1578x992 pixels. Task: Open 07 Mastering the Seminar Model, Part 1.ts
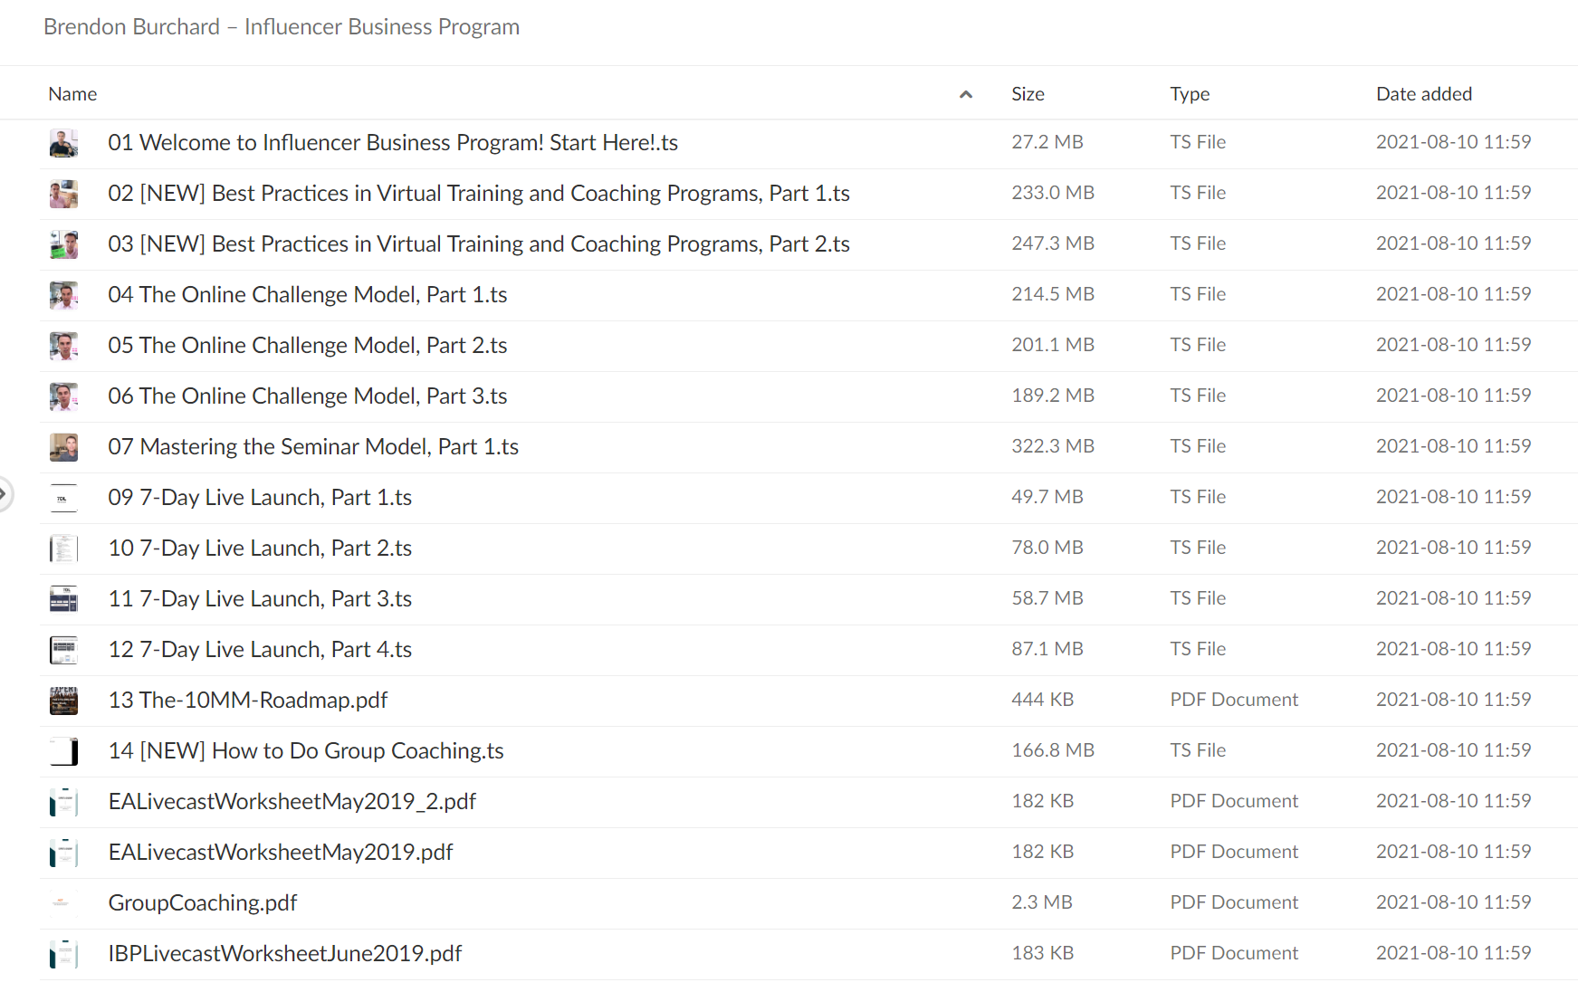[x=313, y=447]
